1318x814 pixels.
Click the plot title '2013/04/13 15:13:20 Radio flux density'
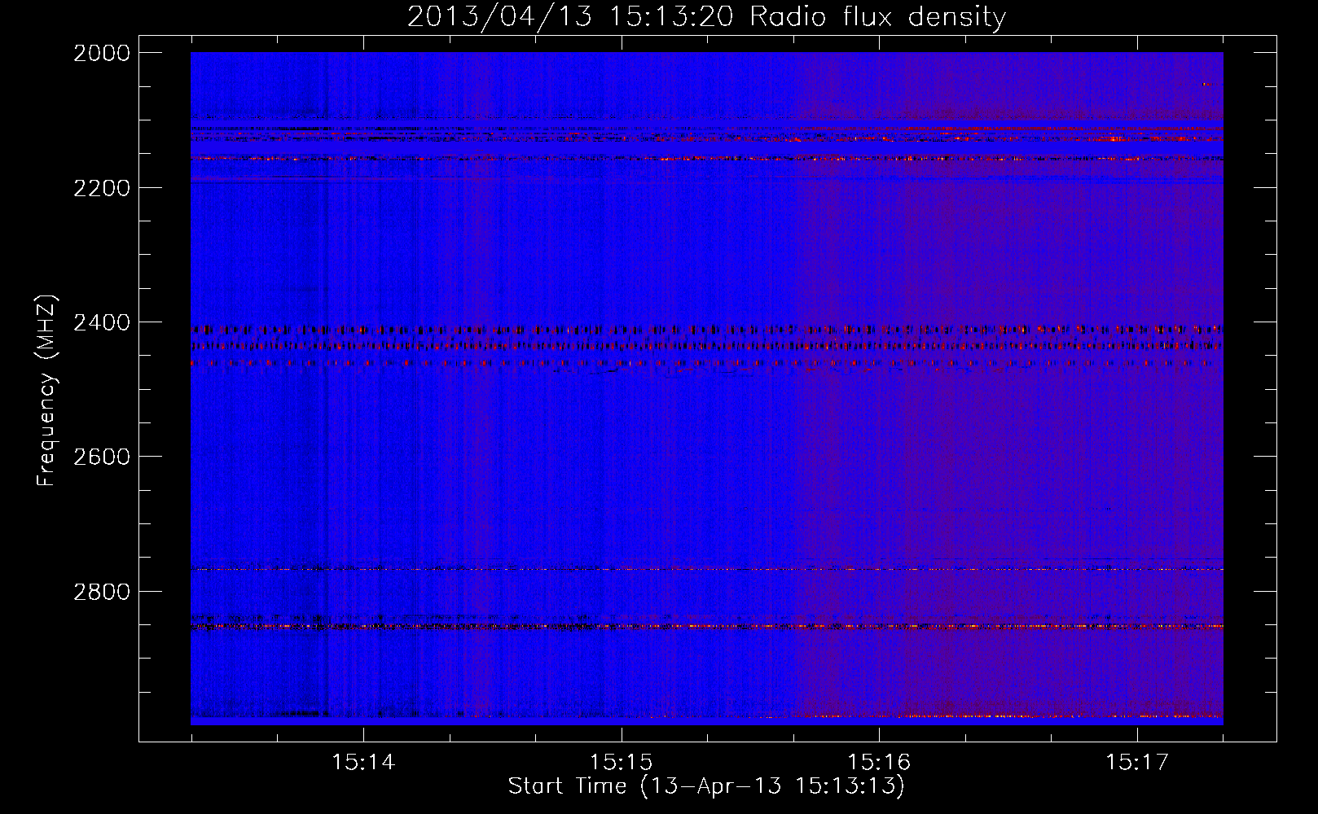tap(706, 17)
